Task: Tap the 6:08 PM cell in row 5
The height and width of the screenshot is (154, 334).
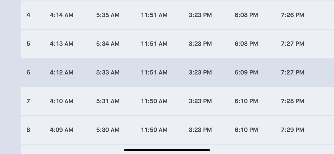Action: point(246,44)
